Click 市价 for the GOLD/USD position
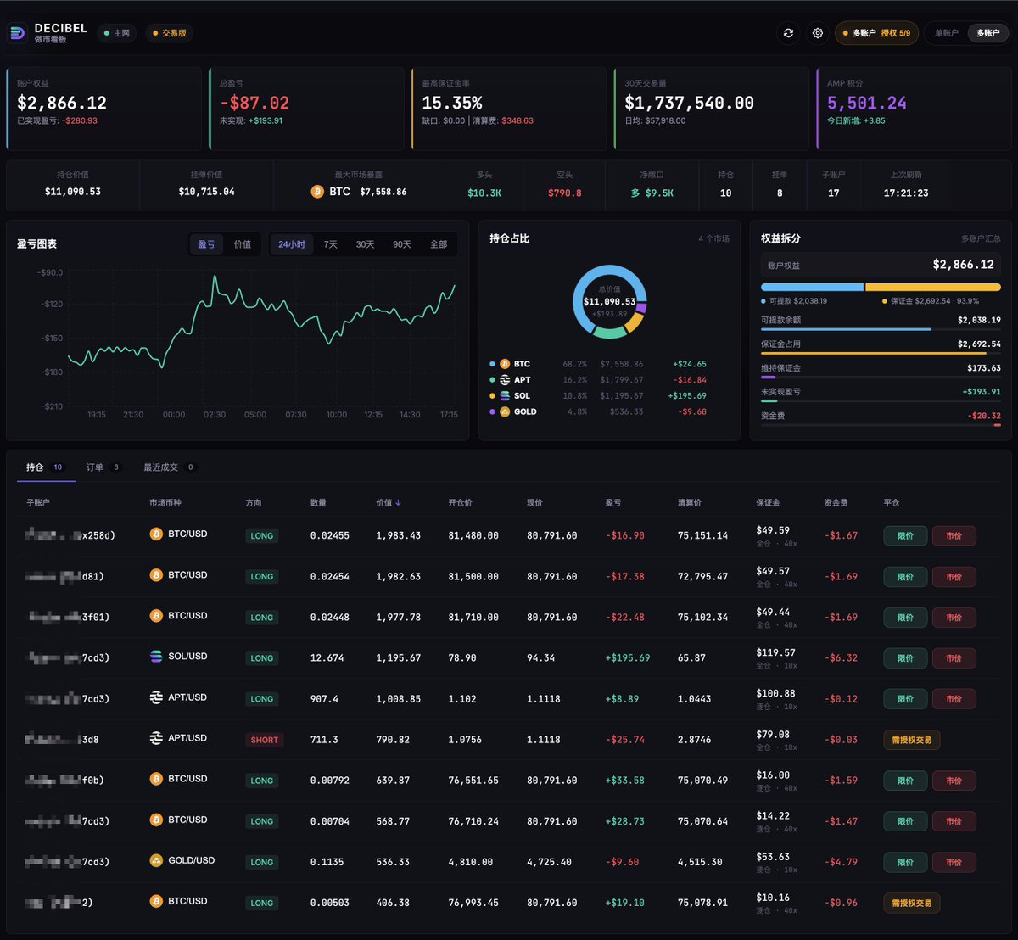Screen dimensions: 1018x940 (x=954, y=862)
